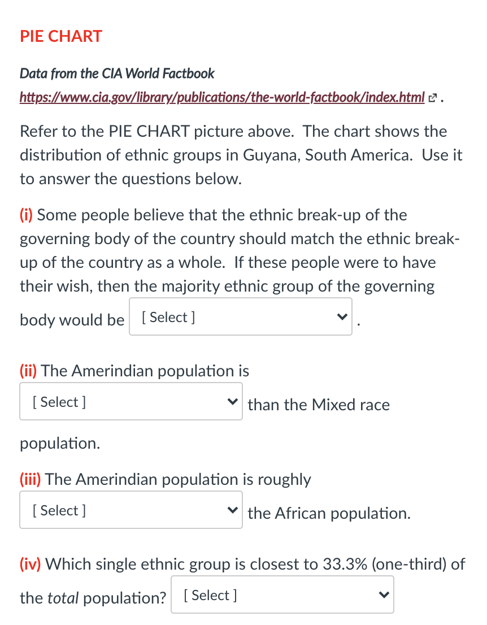
Task: Click the red (iii) question label
Action: point(30,479)
